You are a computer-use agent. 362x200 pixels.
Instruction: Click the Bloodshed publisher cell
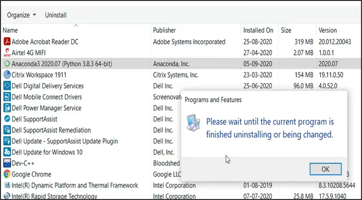(167, 163)
